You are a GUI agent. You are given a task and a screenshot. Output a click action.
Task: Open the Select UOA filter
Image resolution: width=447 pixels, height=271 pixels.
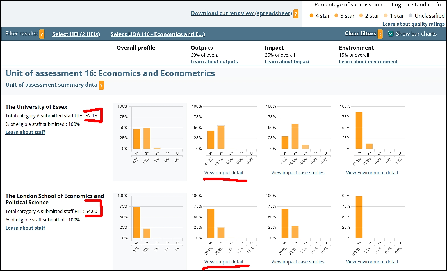[158, 34]
